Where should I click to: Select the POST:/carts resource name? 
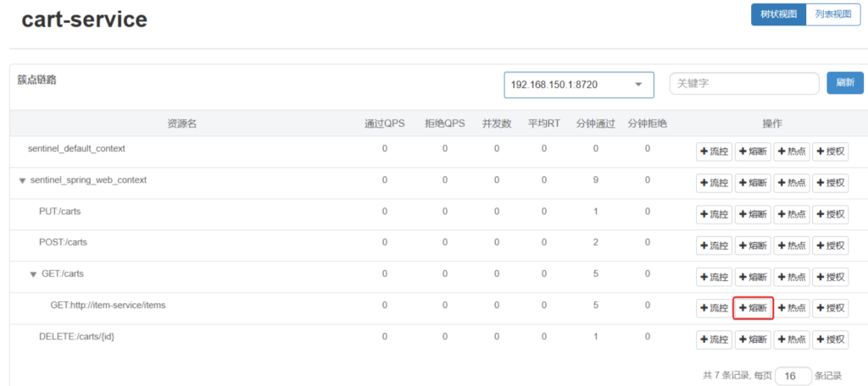tap(63, 242)
